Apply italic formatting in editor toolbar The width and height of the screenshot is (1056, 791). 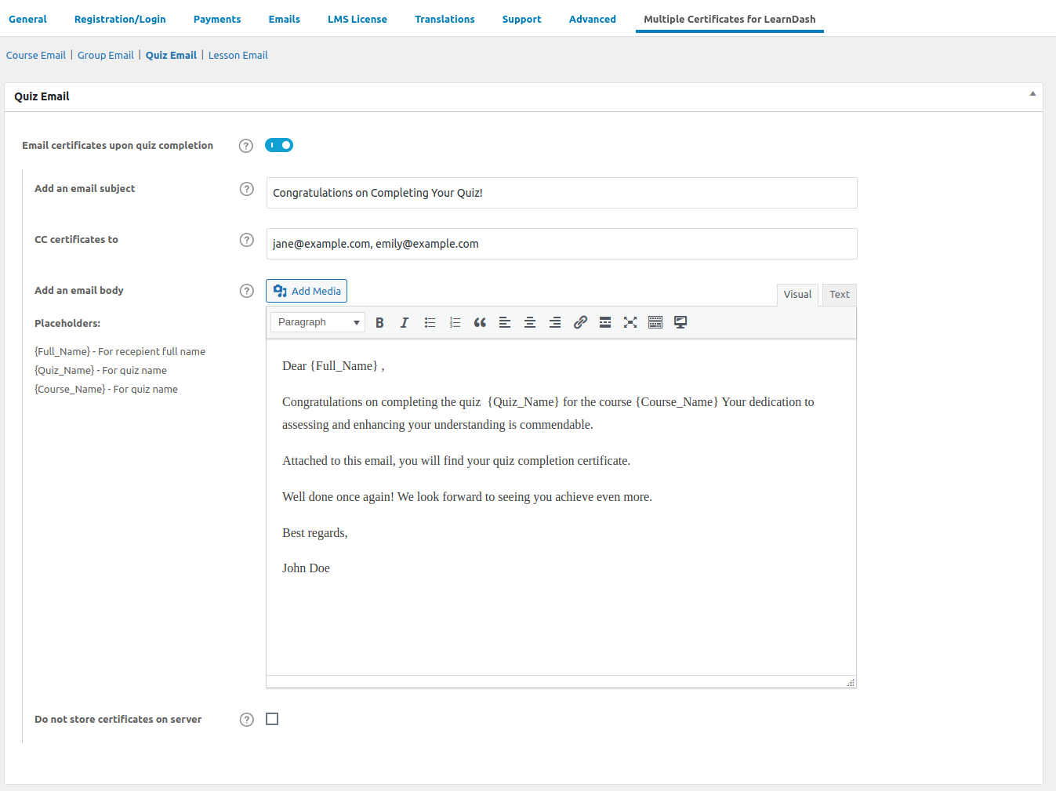pyautogui.click(x=405, y=322)
